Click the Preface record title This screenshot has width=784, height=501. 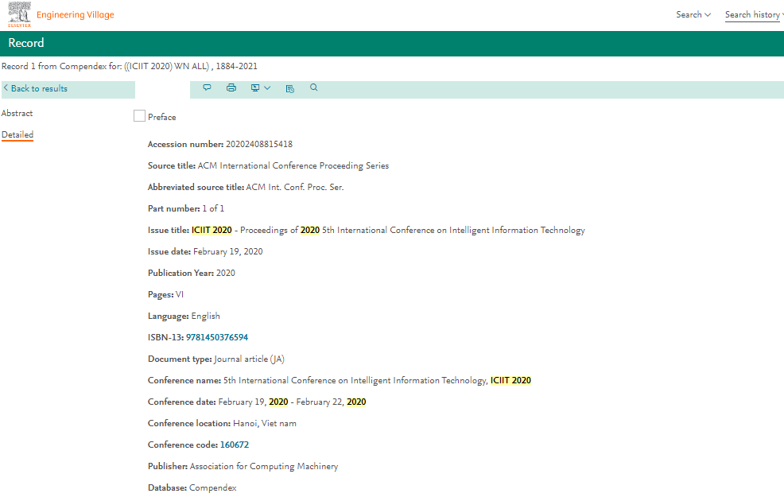(162, 117)
